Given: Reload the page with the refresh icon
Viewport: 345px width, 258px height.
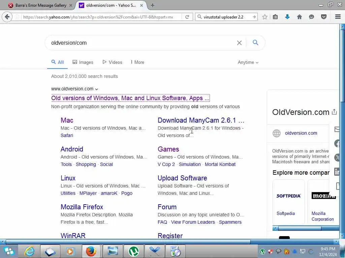Looking at the screenshot, I should click(187, 17).
